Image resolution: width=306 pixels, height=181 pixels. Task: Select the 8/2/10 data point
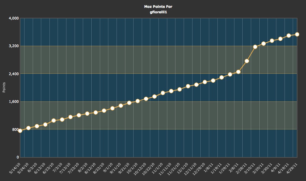[x=87, y=113]
